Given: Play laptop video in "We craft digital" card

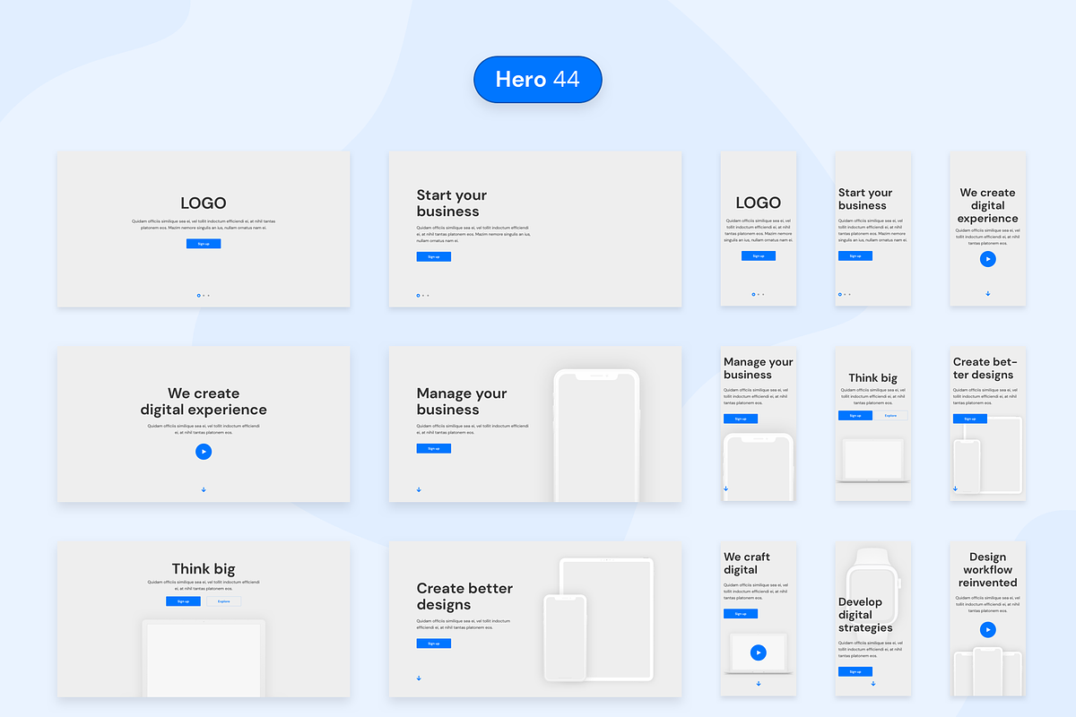Looking at the screenshot, I should 759,652.
